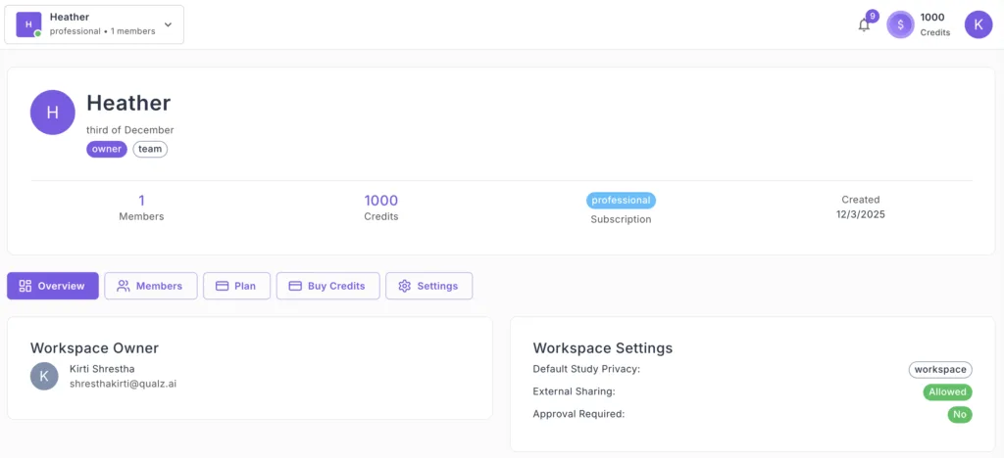Click the owner role badge
Image resolution: width=1004 pixels, height=458 pixels.
tap(106, 150)
